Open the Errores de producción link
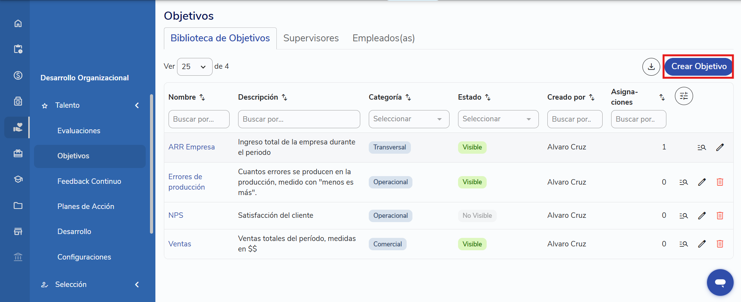This screenshot has height=302, width=741. coord(187,182)
